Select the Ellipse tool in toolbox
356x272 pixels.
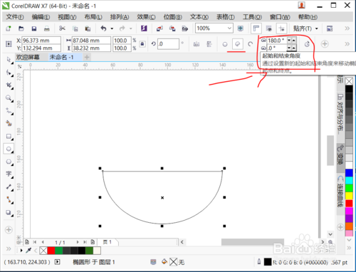click(x=9, y=149)
